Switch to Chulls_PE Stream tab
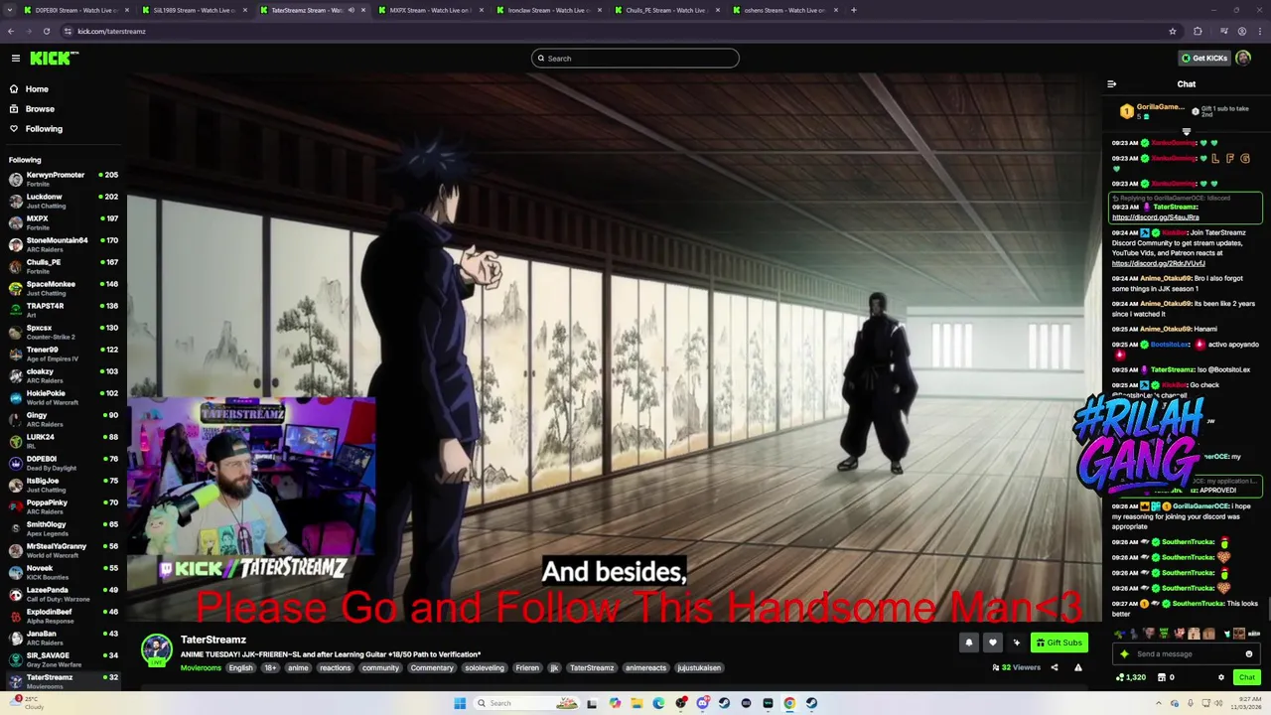The image size is (1271, 715). click(x=665, y=10)
